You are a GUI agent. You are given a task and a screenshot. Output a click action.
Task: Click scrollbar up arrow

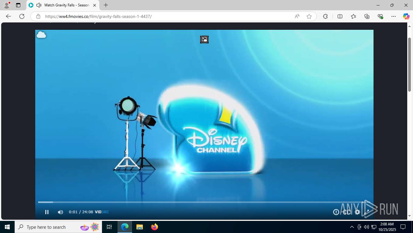409,26
